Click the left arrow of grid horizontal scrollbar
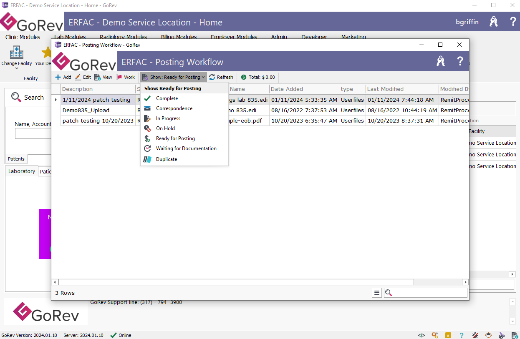Viewport: 520px width, 339px height. [55, 282]
